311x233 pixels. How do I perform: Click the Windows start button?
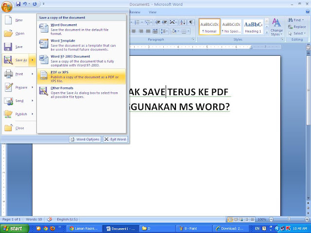pos(14,229)
